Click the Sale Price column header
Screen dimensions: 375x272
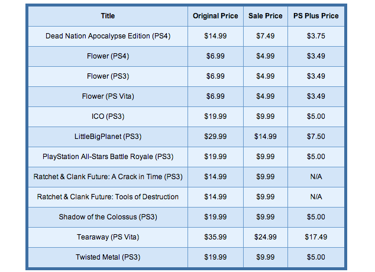click(266, 16)
